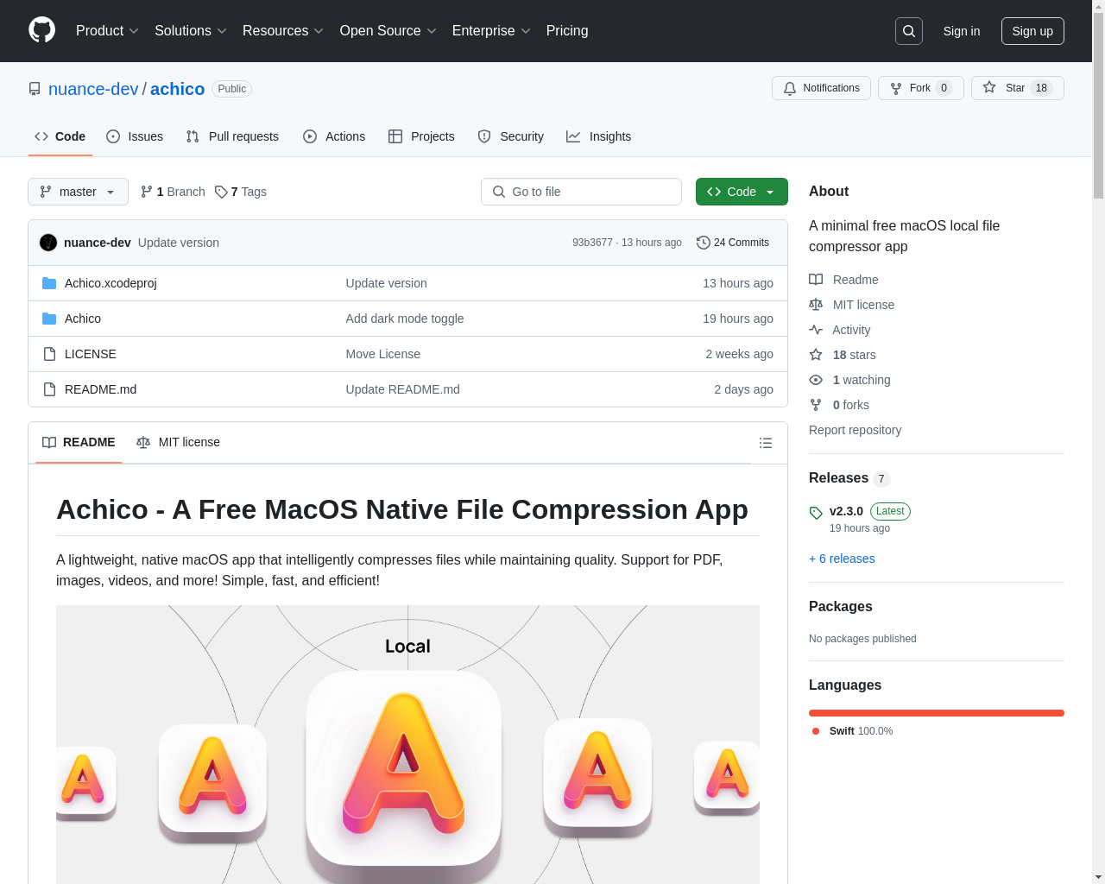Open the green Code dropdown button
The width and height of the screenshot is (1105, 884).
click(742, 192)
